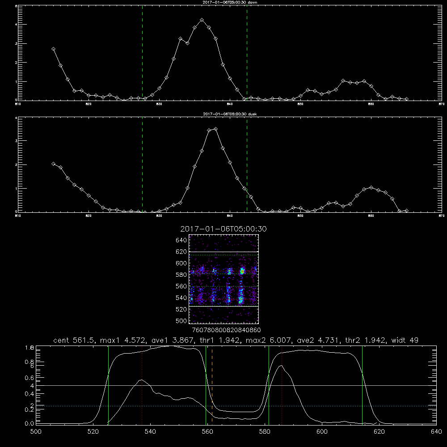447x447 pixels.
Task: Click the '760780800820840860' axis label under image
Action: [x=226, y=330]
